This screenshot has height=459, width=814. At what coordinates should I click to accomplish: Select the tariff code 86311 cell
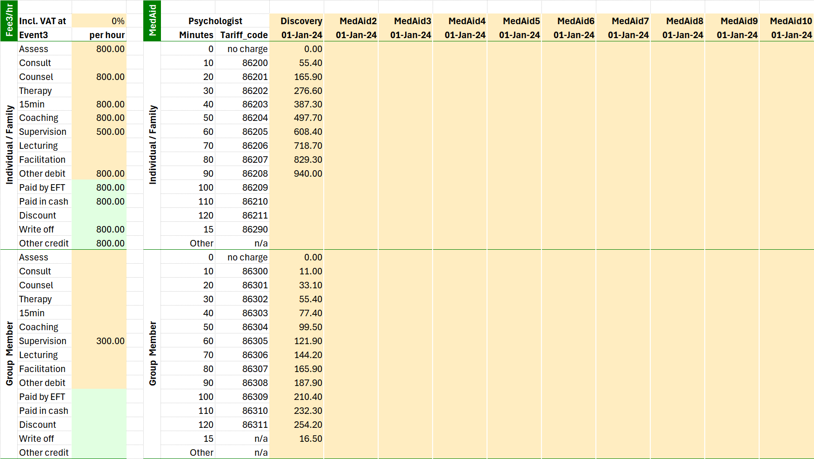pos(242,425)
